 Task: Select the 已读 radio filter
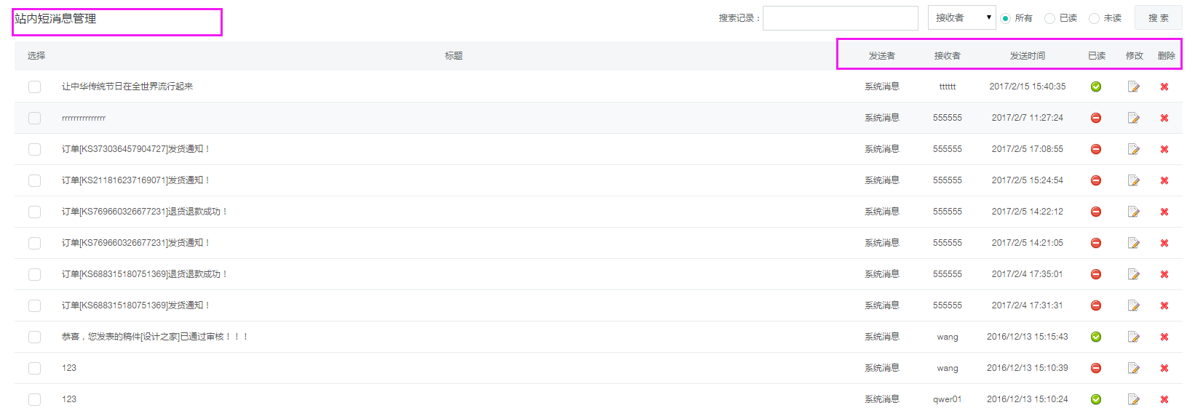tap(1049, 18)
